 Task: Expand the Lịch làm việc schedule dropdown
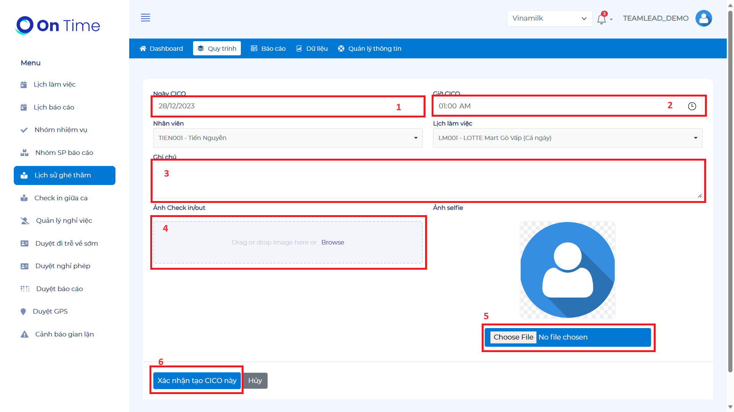(567, 138)
